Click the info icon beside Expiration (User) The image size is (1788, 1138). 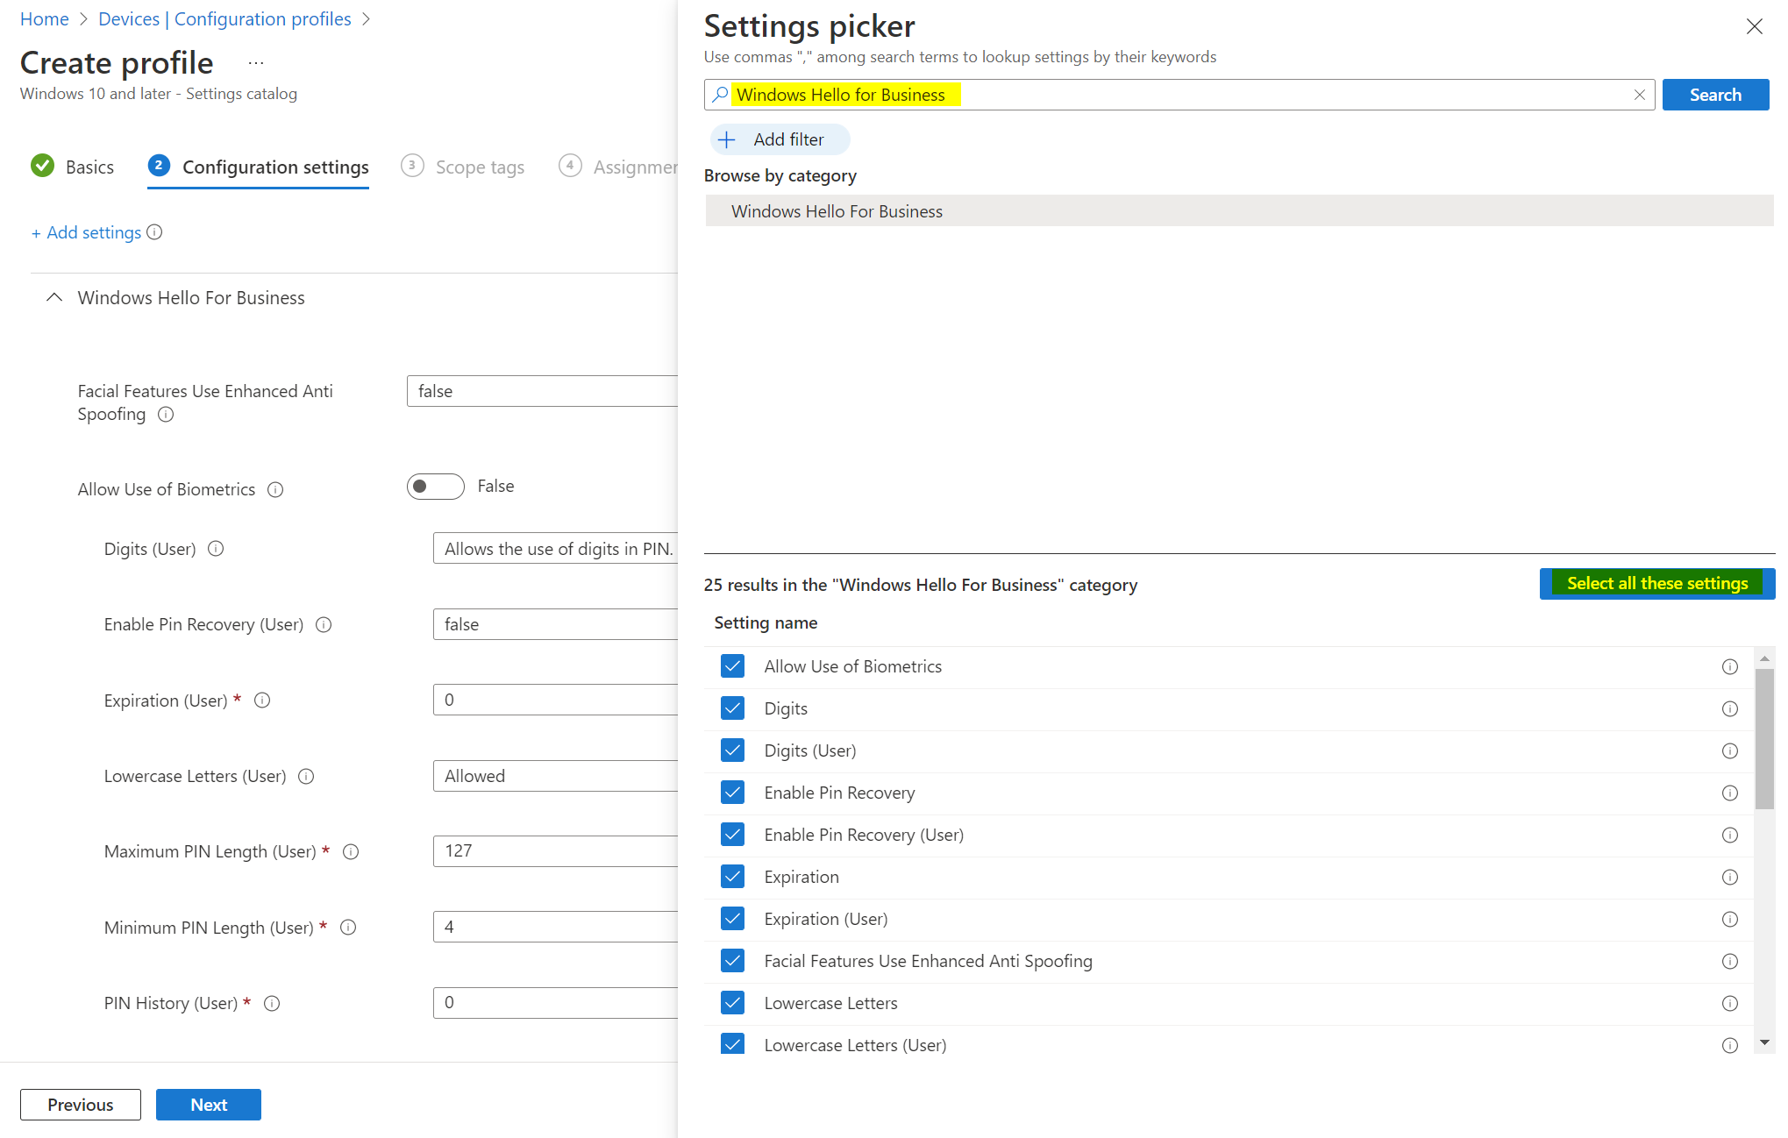(x=262, y=701)
